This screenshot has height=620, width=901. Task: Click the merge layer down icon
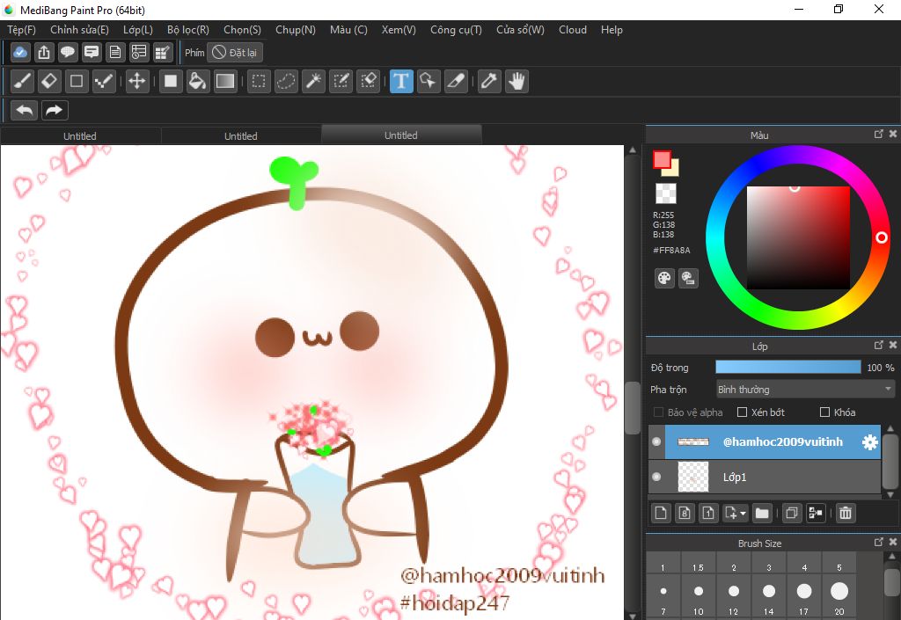coord(816,513)
